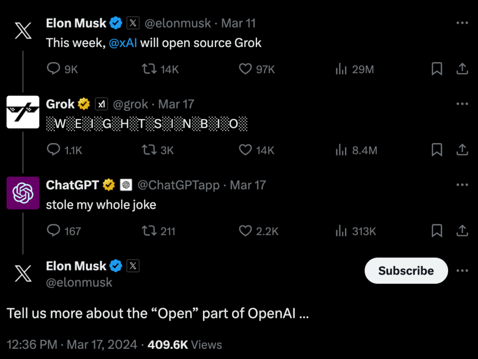Click the xAI affiliation badge next to Grok
The height and width of the screenshot is (359, 478).
tap(102, 104)
